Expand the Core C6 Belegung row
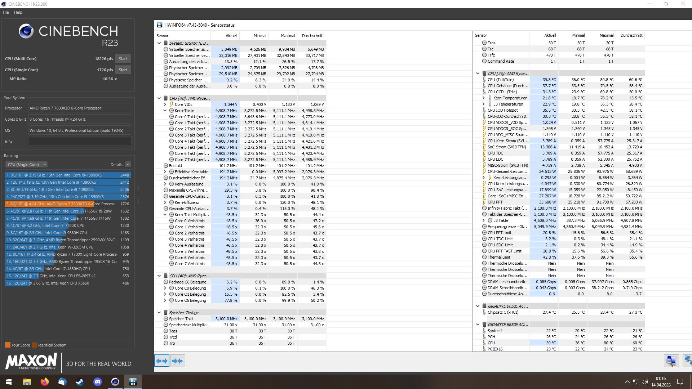This screenshot has height=389, width=692. pos(165,300)
